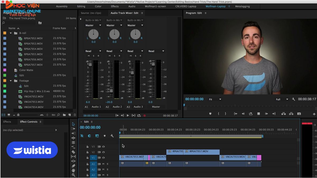Toggle V2 track output eye
The height and width of the screenshot is (178, 317).
104,152
